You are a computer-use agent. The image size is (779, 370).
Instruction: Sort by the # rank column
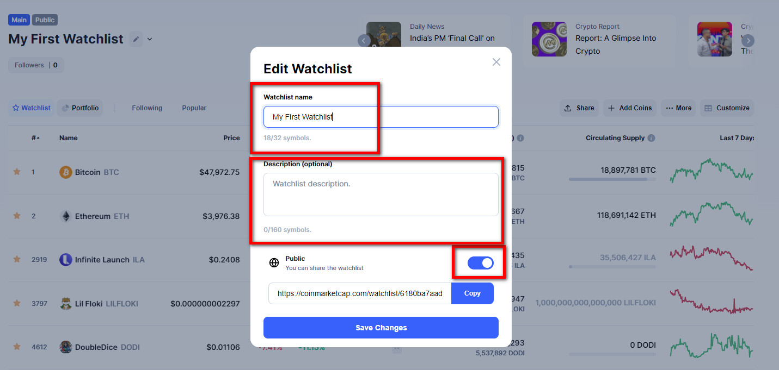click(35, 138)
